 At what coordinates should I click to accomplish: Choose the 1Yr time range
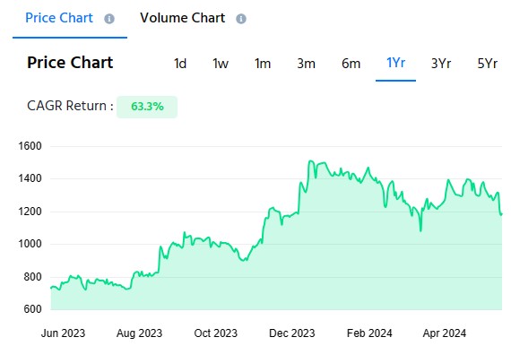point(395,63)
